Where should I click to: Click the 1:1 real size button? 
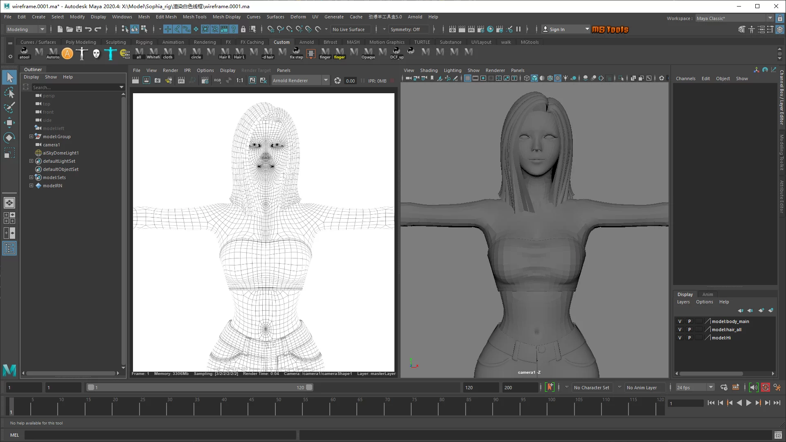240,81
